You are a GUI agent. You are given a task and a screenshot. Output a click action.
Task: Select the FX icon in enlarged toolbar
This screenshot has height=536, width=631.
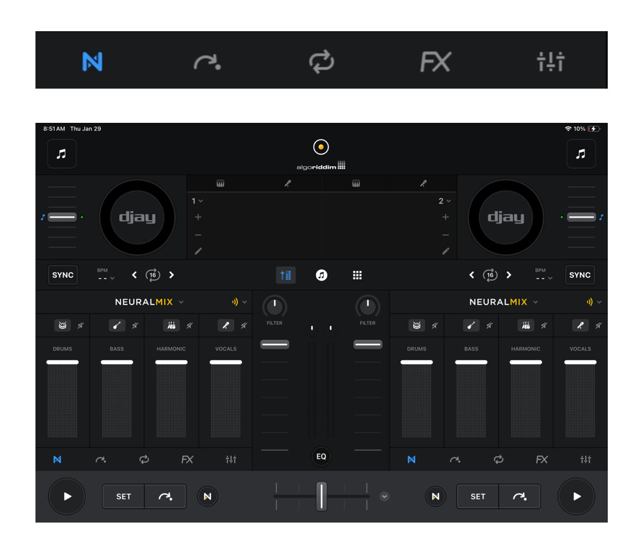coord(435,62)
